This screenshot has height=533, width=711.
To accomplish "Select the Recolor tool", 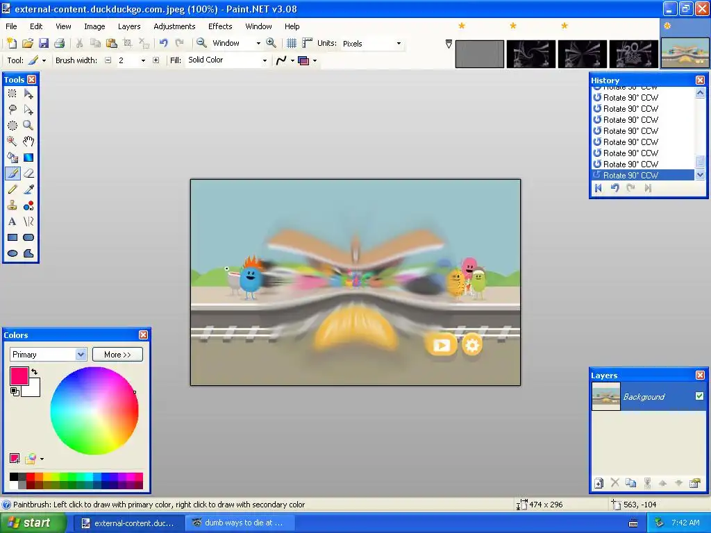I will pyautogui.click(x=28, y=205).
